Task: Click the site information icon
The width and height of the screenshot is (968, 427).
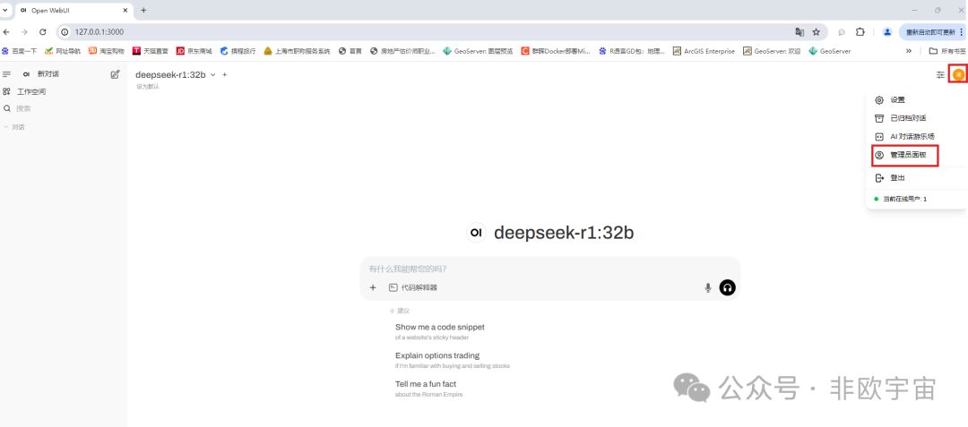Action: [x=65, y=32]
